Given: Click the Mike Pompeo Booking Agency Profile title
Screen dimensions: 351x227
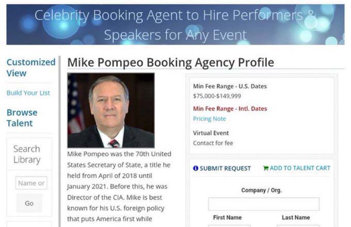Looking at the screenshot, I should (x=171, y=63).
